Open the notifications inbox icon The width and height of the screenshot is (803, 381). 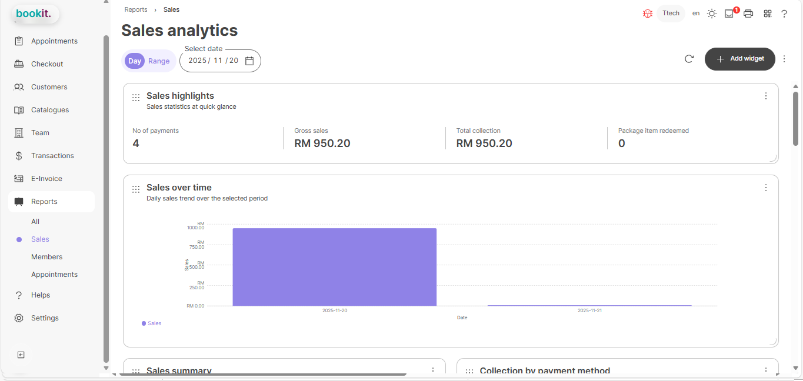729,13
